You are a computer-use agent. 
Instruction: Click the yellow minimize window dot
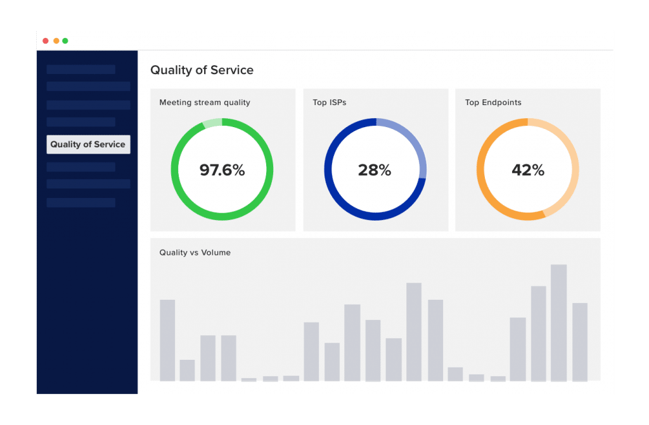(x=56, y=41)
